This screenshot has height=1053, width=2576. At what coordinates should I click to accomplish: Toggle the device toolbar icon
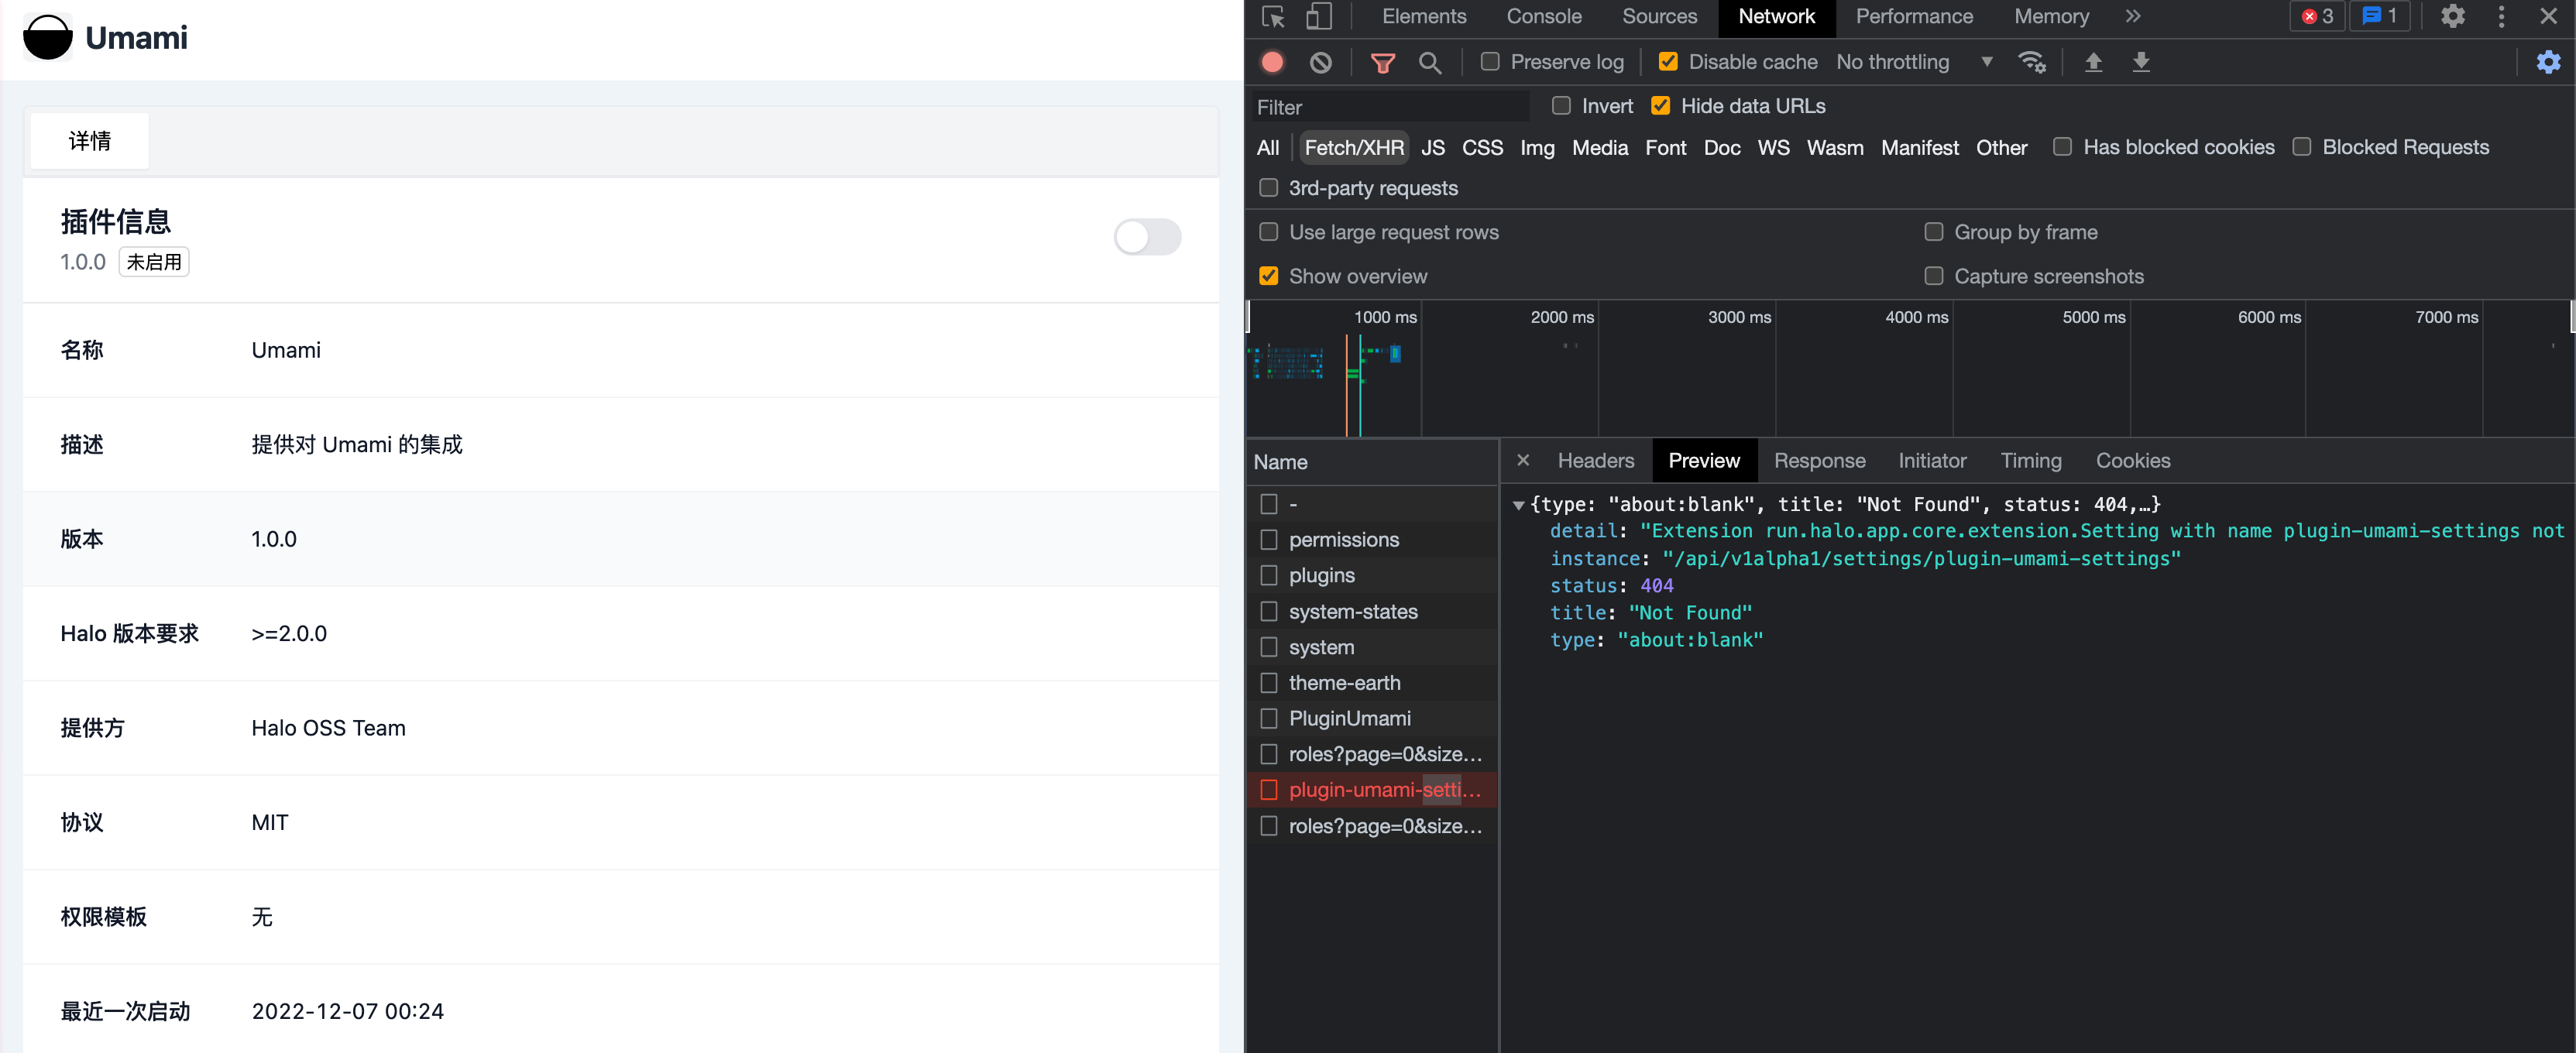click(x=1319, y=16)
